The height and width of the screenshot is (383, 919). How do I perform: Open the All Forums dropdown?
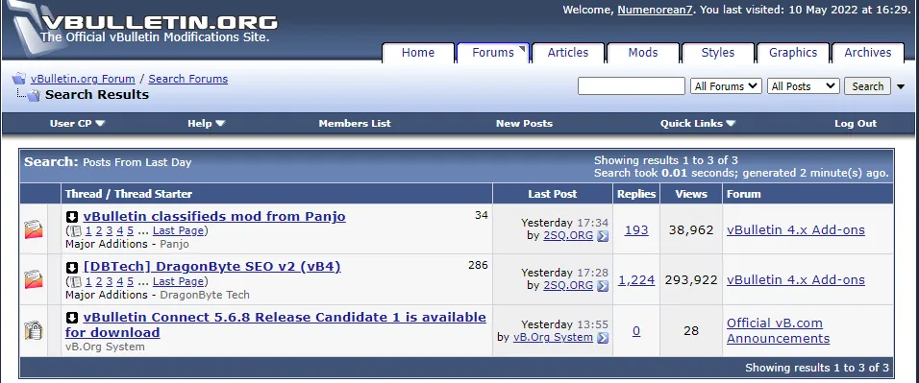(726, 86)
